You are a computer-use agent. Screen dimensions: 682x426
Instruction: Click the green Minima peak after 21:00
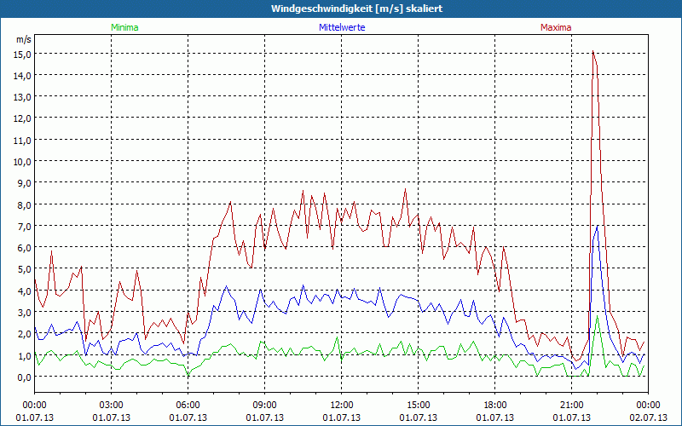point(598,316)
